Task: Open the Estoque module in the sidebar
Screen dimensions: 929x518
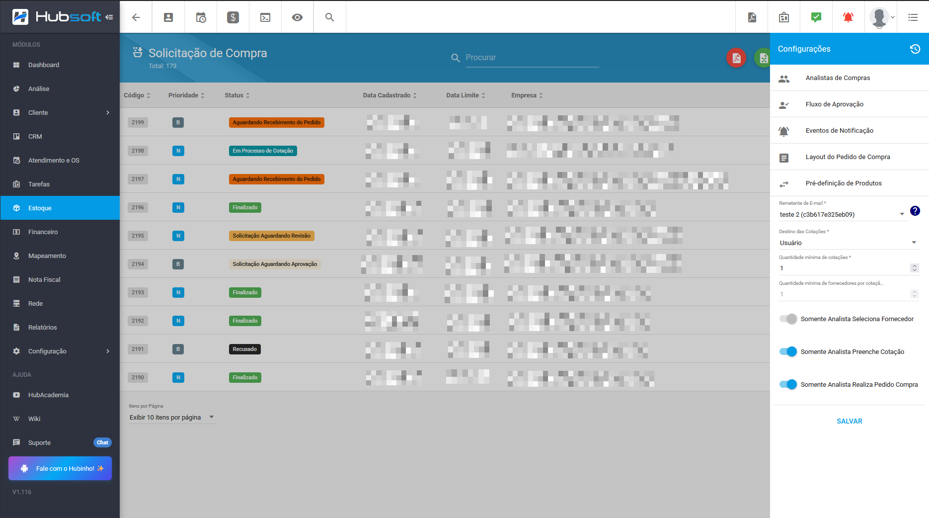Action: (x=40, y=208)
